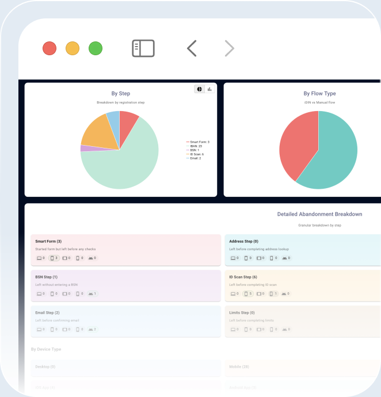
Task: Click the desktop count chip in Address Step card
Action: pos(235,258)
